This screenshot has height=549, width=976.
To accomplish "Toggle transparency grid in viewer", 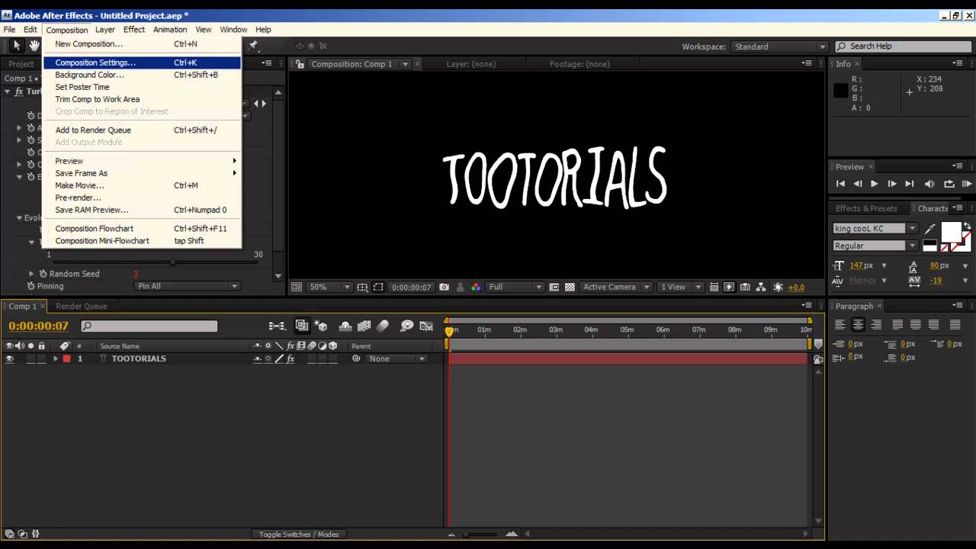I will pyautogui.click(x=570, y=287).
